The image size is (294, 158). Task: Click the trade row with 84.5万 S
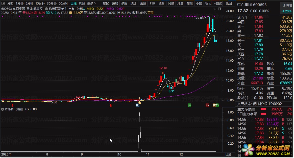(x=264, y=129)
